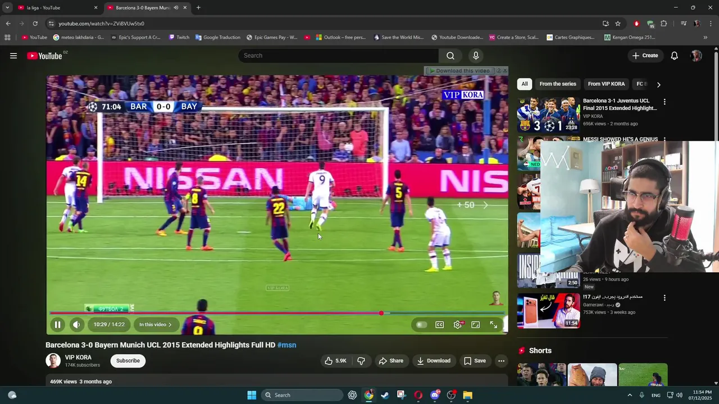The width and height of the screenshot is (719, 404).
Task: Bookmark this page with star icon
Action: coord(618,24)
